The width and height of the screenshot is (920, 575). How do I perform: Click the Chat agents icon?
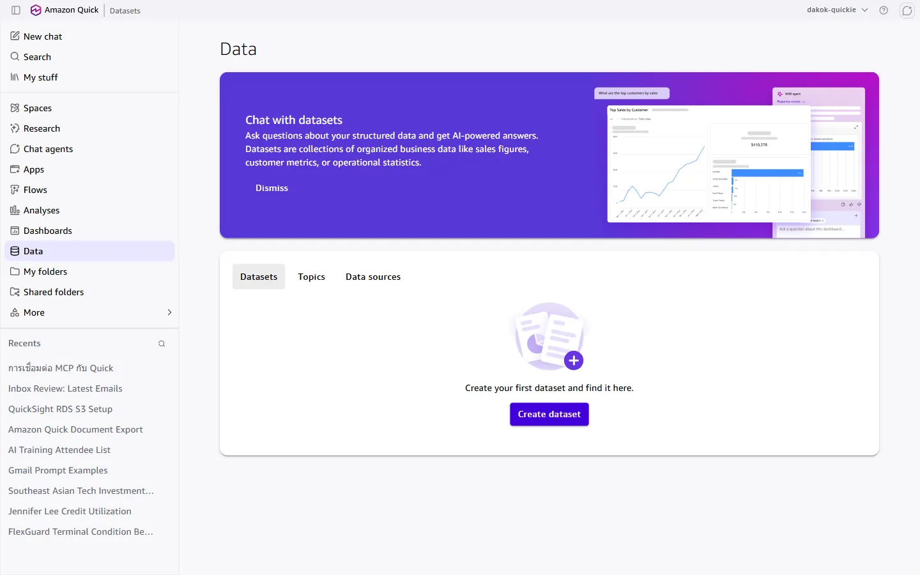point(15,149)
